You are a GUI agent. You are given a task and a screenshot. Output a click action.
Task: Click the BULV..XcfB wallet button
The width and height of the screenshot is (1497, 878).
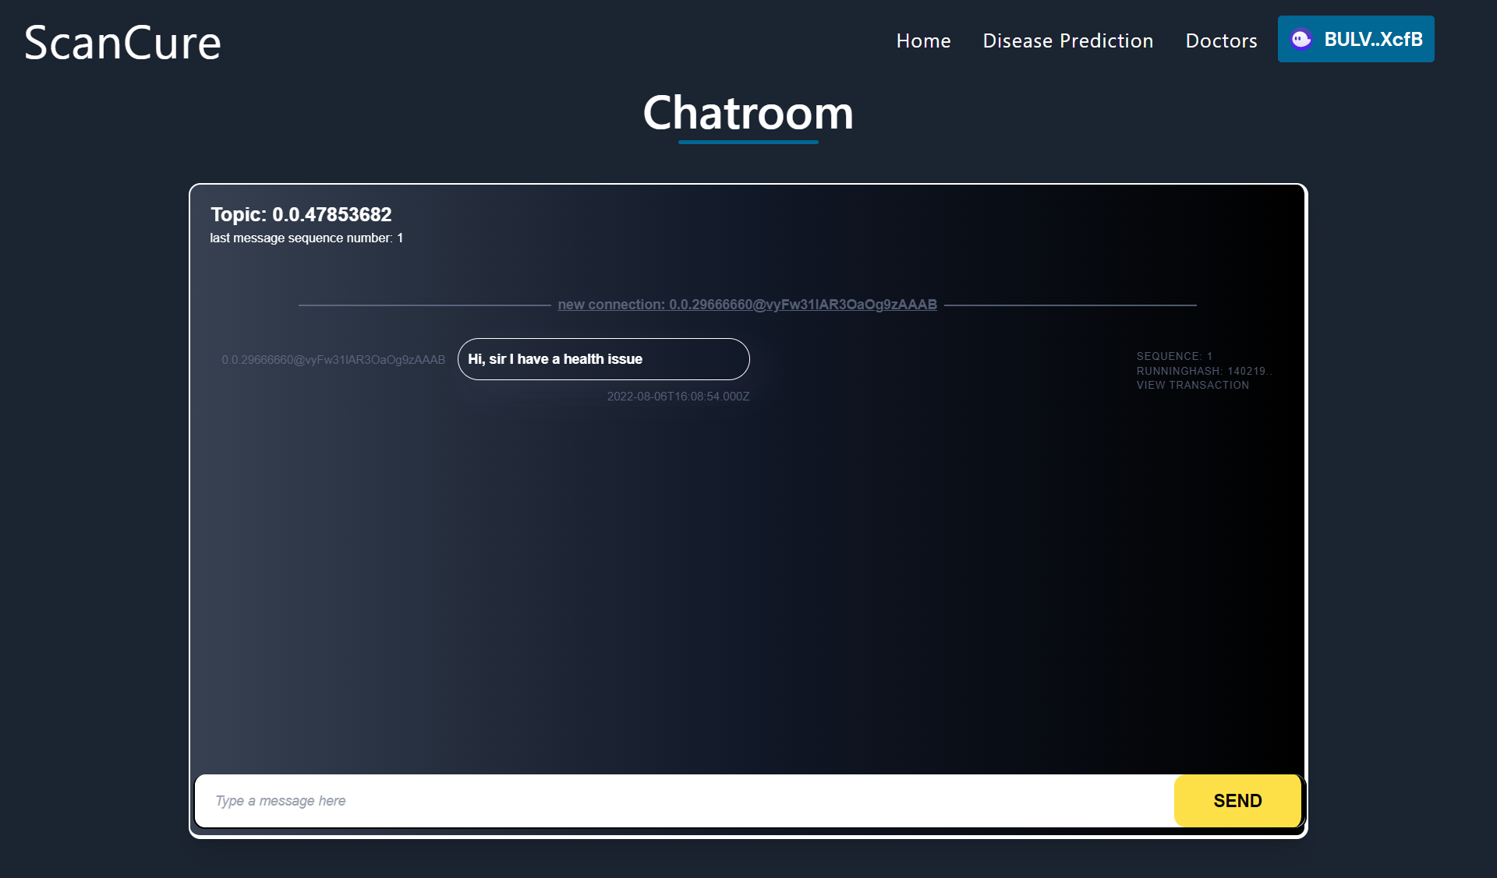click(1372, 39)
